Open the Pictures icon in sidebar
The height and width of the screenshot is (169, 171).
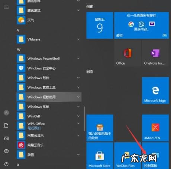[x=6, y=138]
